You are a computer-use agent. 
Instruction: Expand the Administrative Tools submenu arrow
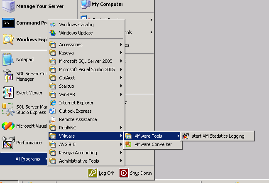tap(121, 161)
